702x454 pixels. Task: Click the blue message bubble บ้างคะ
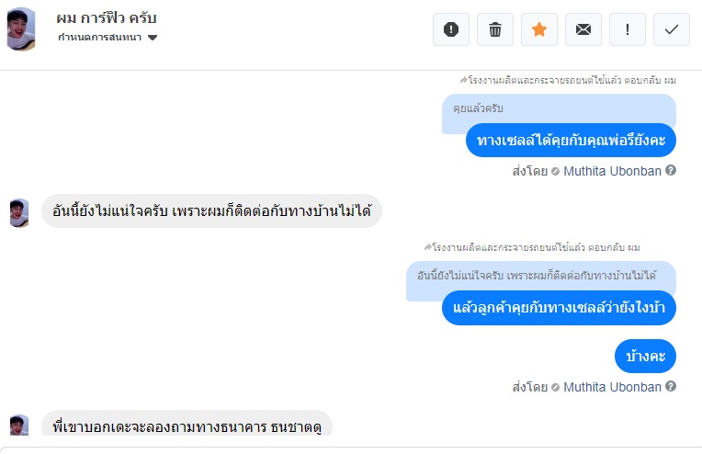tap(646, 356)
